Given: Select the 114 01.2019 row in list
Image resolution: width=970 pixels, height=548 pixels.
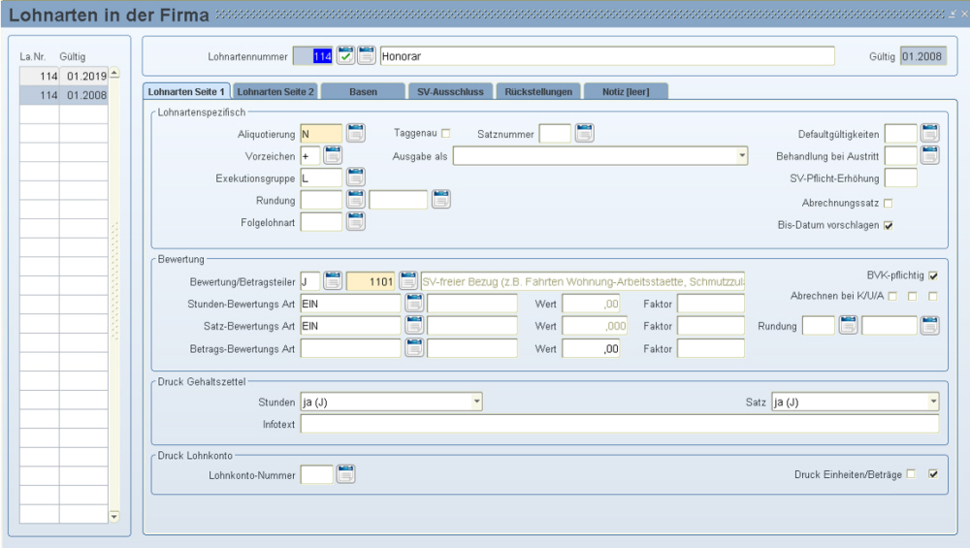Looking at the screenshot, I should point(66,76).
